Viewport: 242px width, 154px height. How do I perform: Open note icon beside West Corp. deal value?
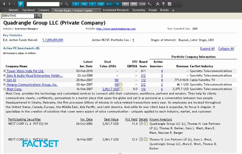point(120,89)
